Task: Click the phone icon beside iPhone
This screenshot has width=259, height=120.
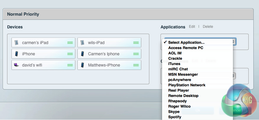Action: (17, 54)
